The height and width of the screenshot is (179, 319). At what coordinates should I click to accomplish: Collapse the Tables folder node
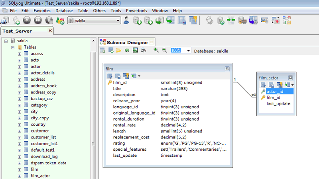(13, 48)
